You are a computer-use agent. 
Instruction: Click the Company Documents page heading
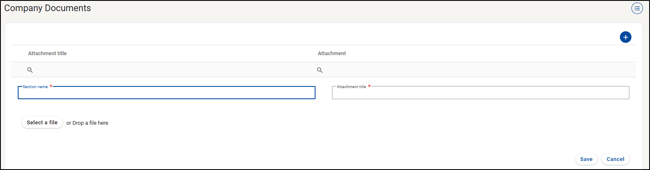(x=47, y=8)
